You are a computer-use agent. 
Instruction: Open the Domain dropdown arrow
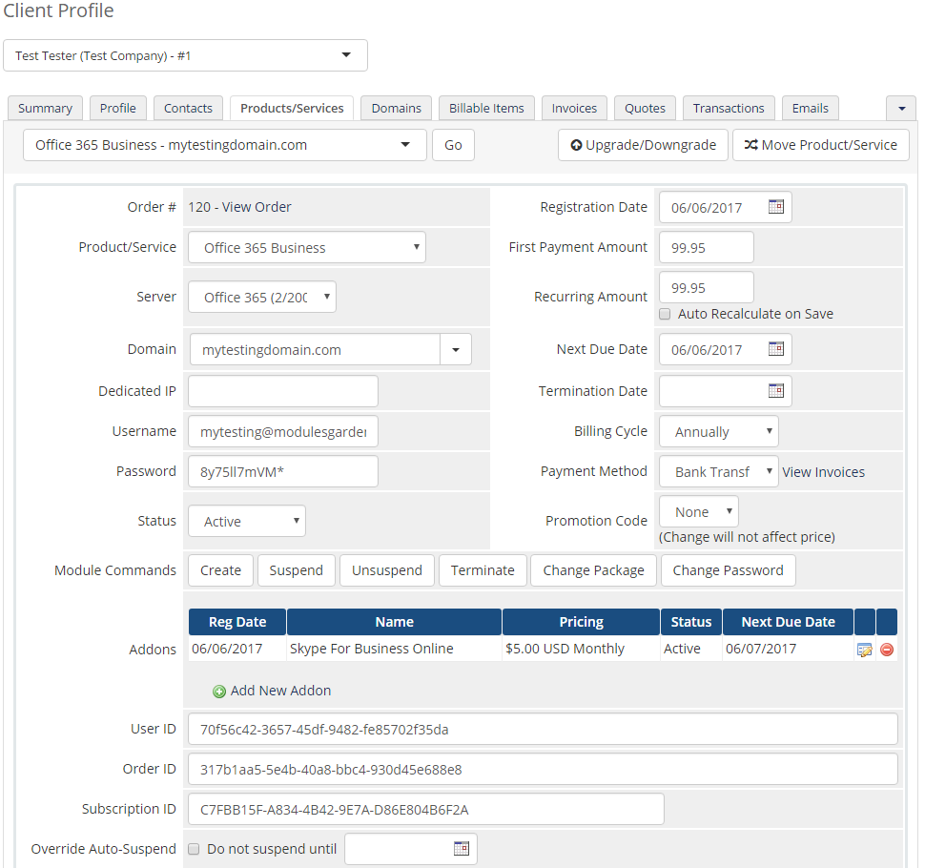pos(456,349)
